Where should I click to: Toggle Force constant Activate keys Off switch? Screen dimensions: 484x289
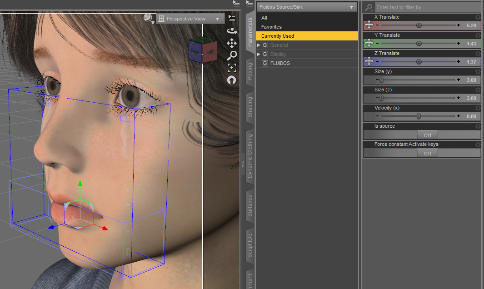428,154
